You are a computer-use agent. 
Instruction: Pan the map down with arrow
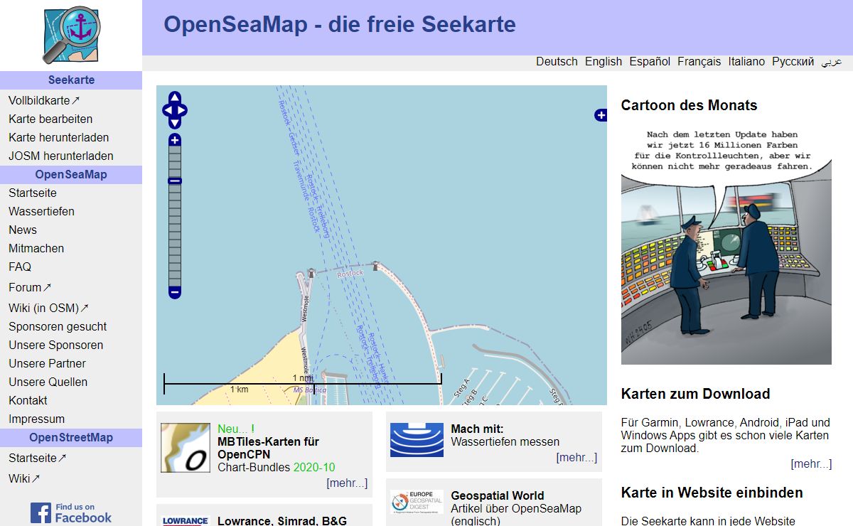click(x=175, y=123)
